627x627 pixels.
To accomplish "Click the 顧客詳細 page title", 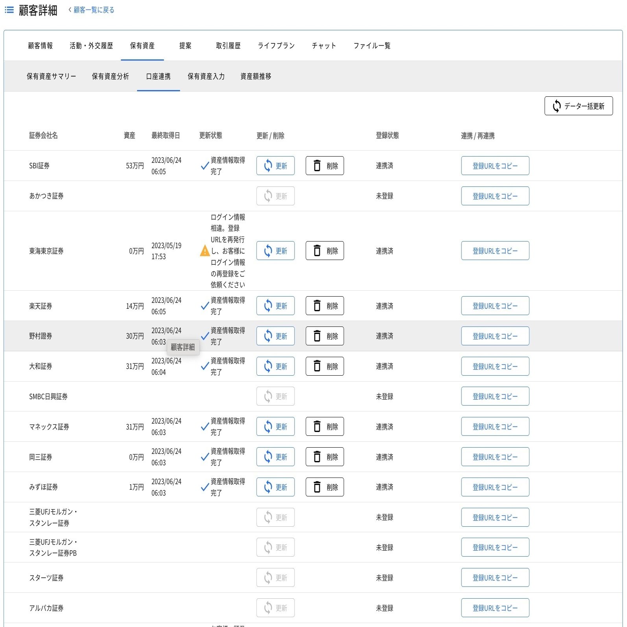I will 38,10.
